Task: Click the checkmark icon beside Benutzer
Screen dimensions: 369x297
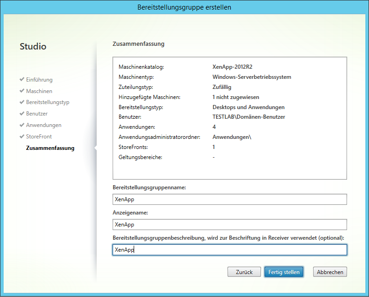Action: point(22,113)
